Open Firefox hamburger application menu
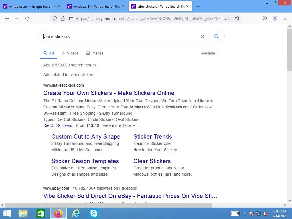This screenshot has width=292, height=219. [x=285, y=18]
